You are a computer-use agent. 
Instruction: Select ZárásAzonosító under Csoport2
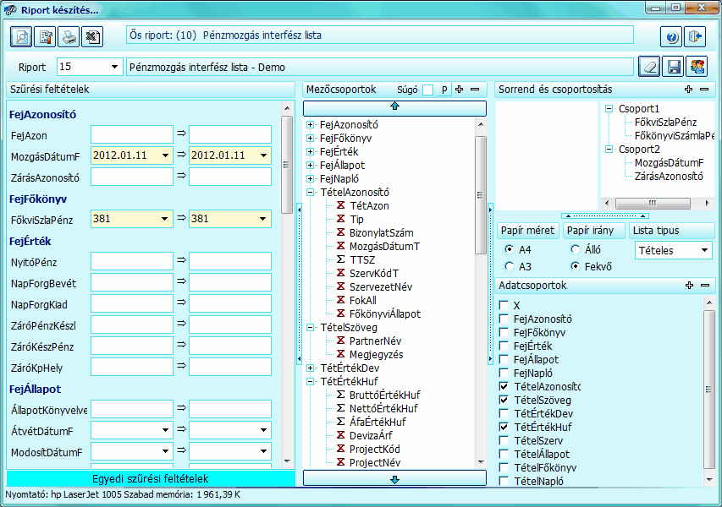(x=669, y=176)
